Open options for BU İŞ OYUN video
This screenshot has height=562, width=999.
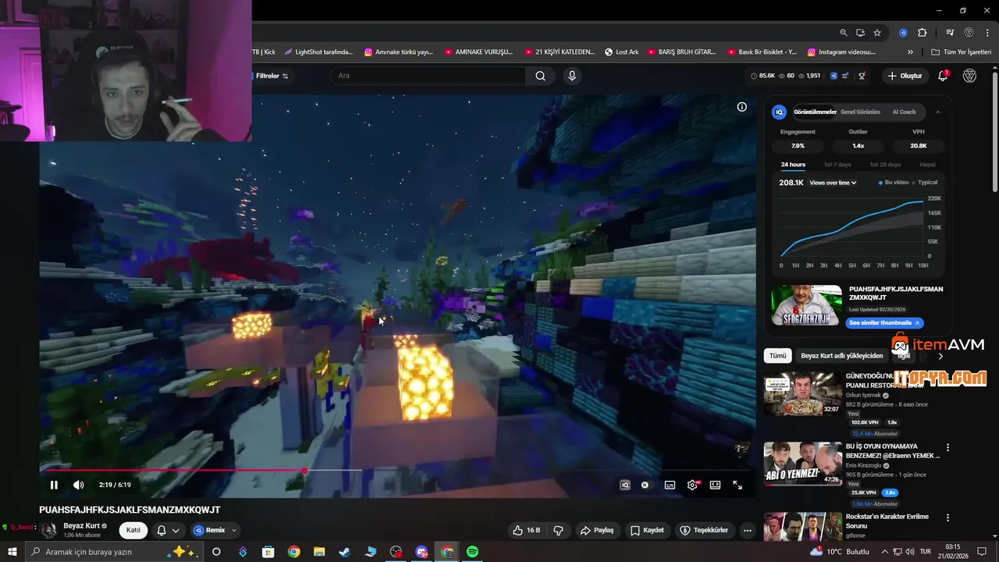948,448
